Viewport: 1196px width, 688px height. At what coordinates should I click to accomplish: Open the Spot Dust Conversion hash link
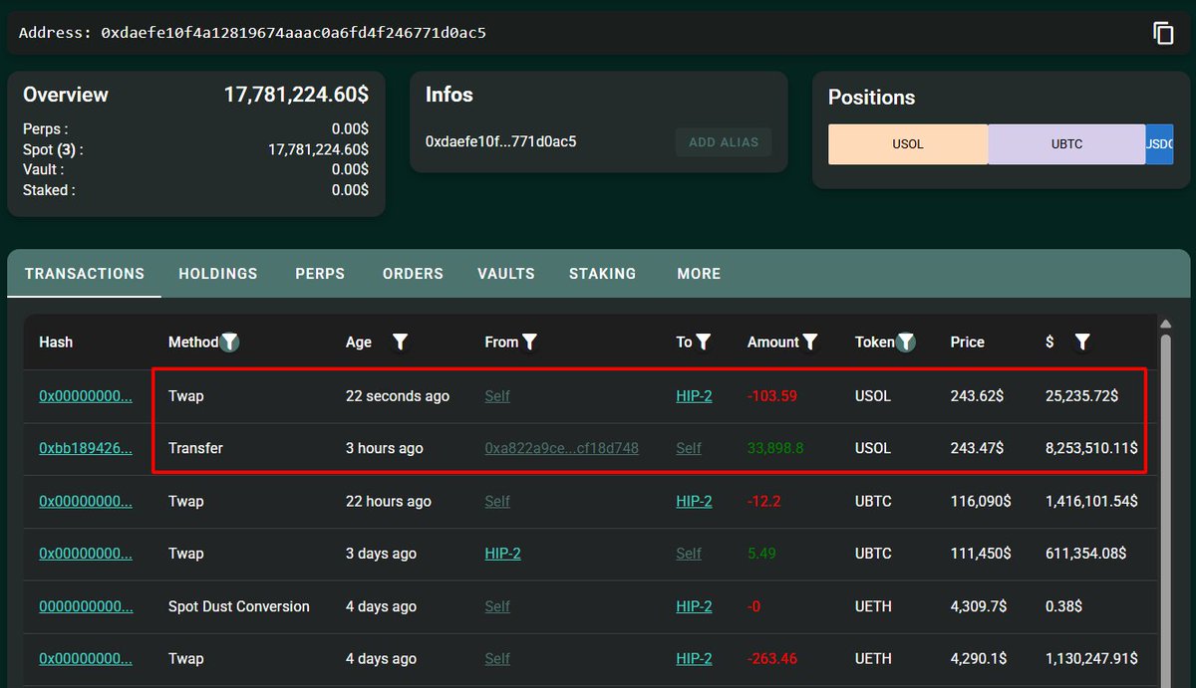pyautogui.click(x=86, y=606)
